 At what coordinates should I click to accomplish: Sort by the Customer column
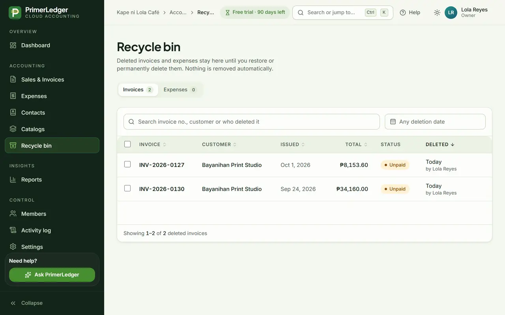(219, 145)
